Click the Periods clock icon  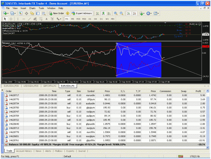tap(148, 13)
